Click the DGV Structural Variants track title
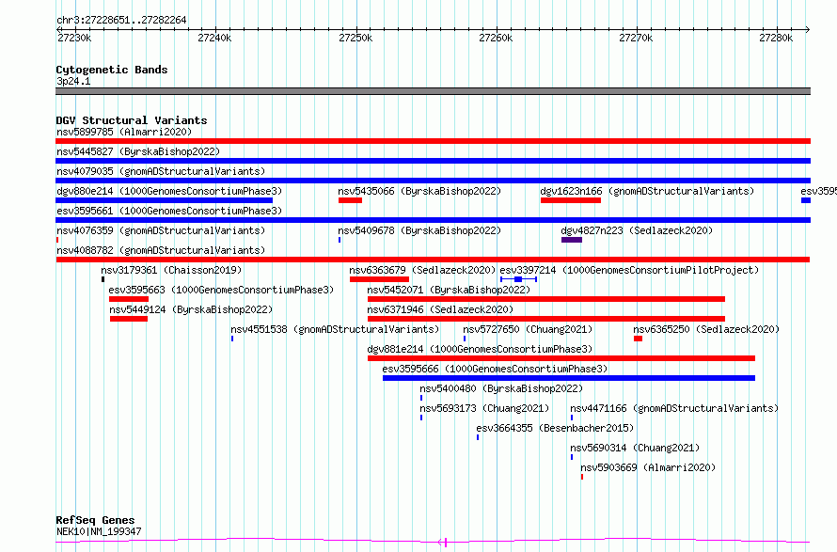Viewport: 837px width, 552px height. pyautogui.click(x=132, y=120)
